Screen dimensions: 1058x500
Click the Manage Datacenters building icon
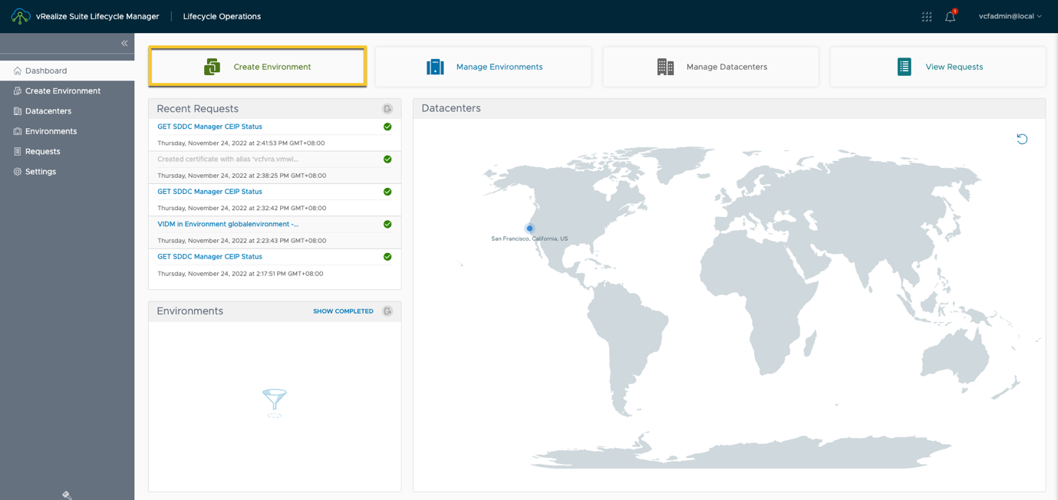pos(665,67)
